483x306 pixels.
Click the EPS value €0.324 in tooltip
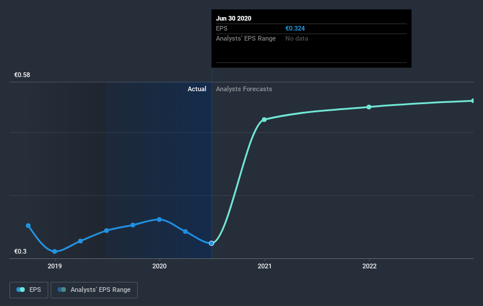coord(295,28)
